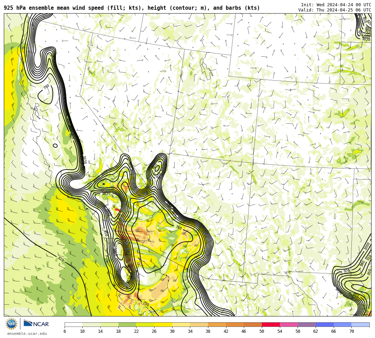This screenshot has height=338, width=375.
Task: Click the white 6-10 kts color swatch
Action: pos(73,324)
